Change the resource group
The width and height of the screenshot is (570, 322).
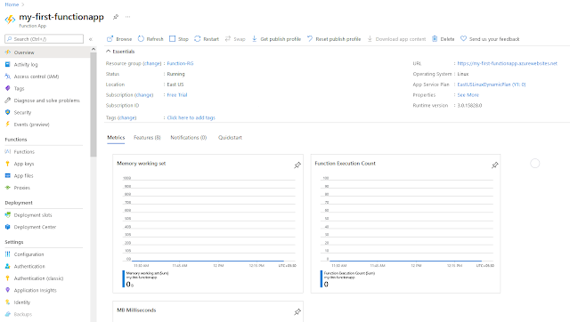click(x=152, y=63)
